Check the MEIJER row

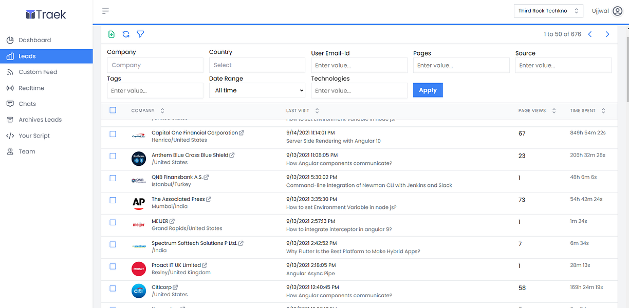(x=113, y=222)
